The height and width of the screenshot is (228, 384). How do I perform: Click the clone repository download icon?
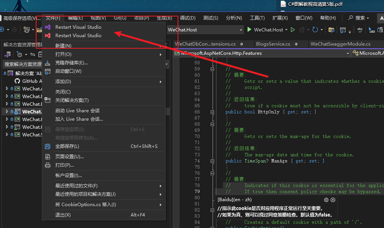pos(48,63)
